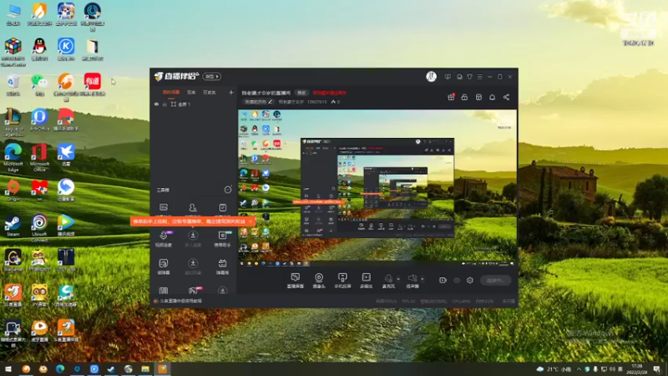This screenshot has height=376, width=668.
Task: Click the 修改 button beside the room title
Action: click(x=301, y=93)
